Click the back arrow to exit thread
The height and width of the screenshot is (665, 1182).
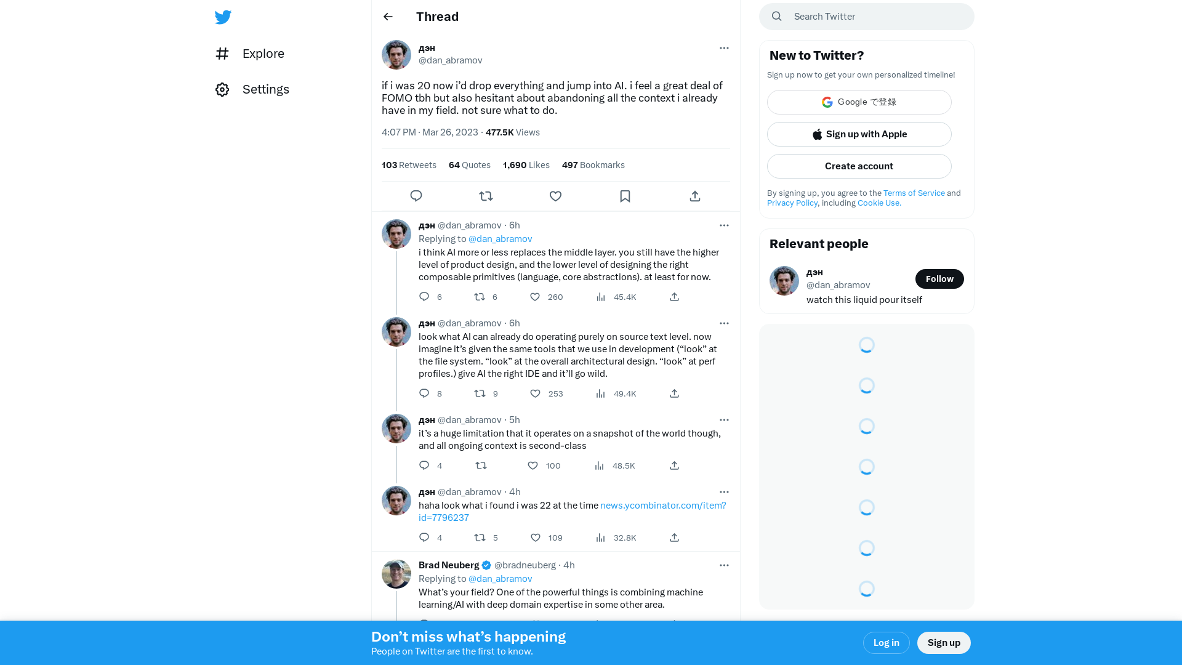388,16
